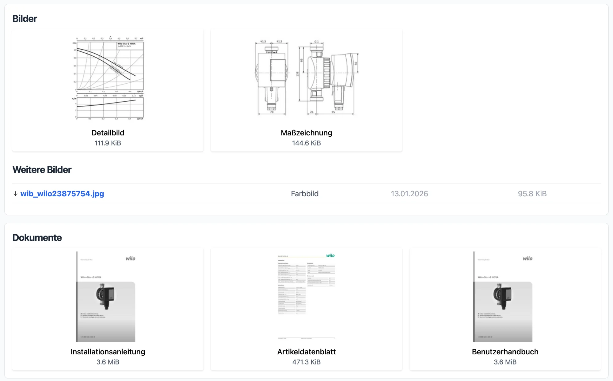Click the 13.01.2026 date entry

[x=409, y=194]
